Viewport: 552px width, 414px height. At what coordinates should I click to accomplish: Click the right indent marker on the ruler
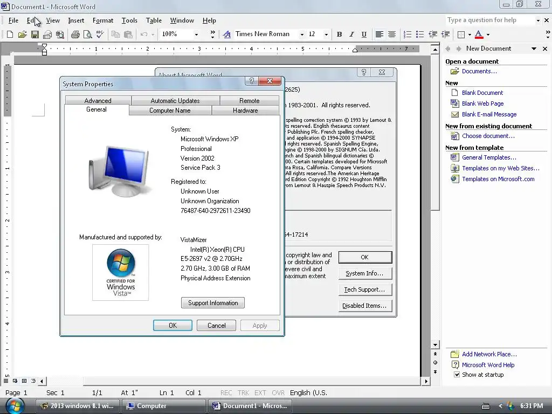click(x=355, y=50)
